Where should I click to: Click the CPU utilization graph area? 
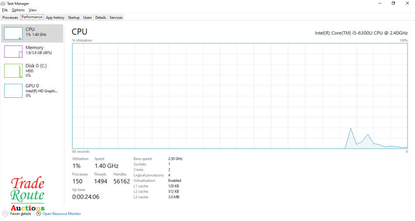coord(240,96)
